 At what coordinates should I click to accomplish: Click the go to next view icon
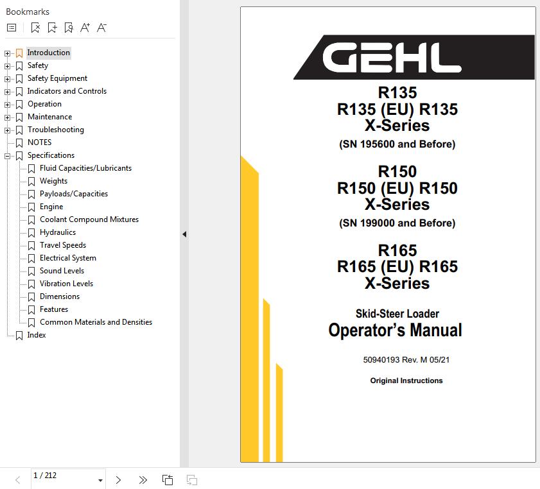click(x=192, y=480)
